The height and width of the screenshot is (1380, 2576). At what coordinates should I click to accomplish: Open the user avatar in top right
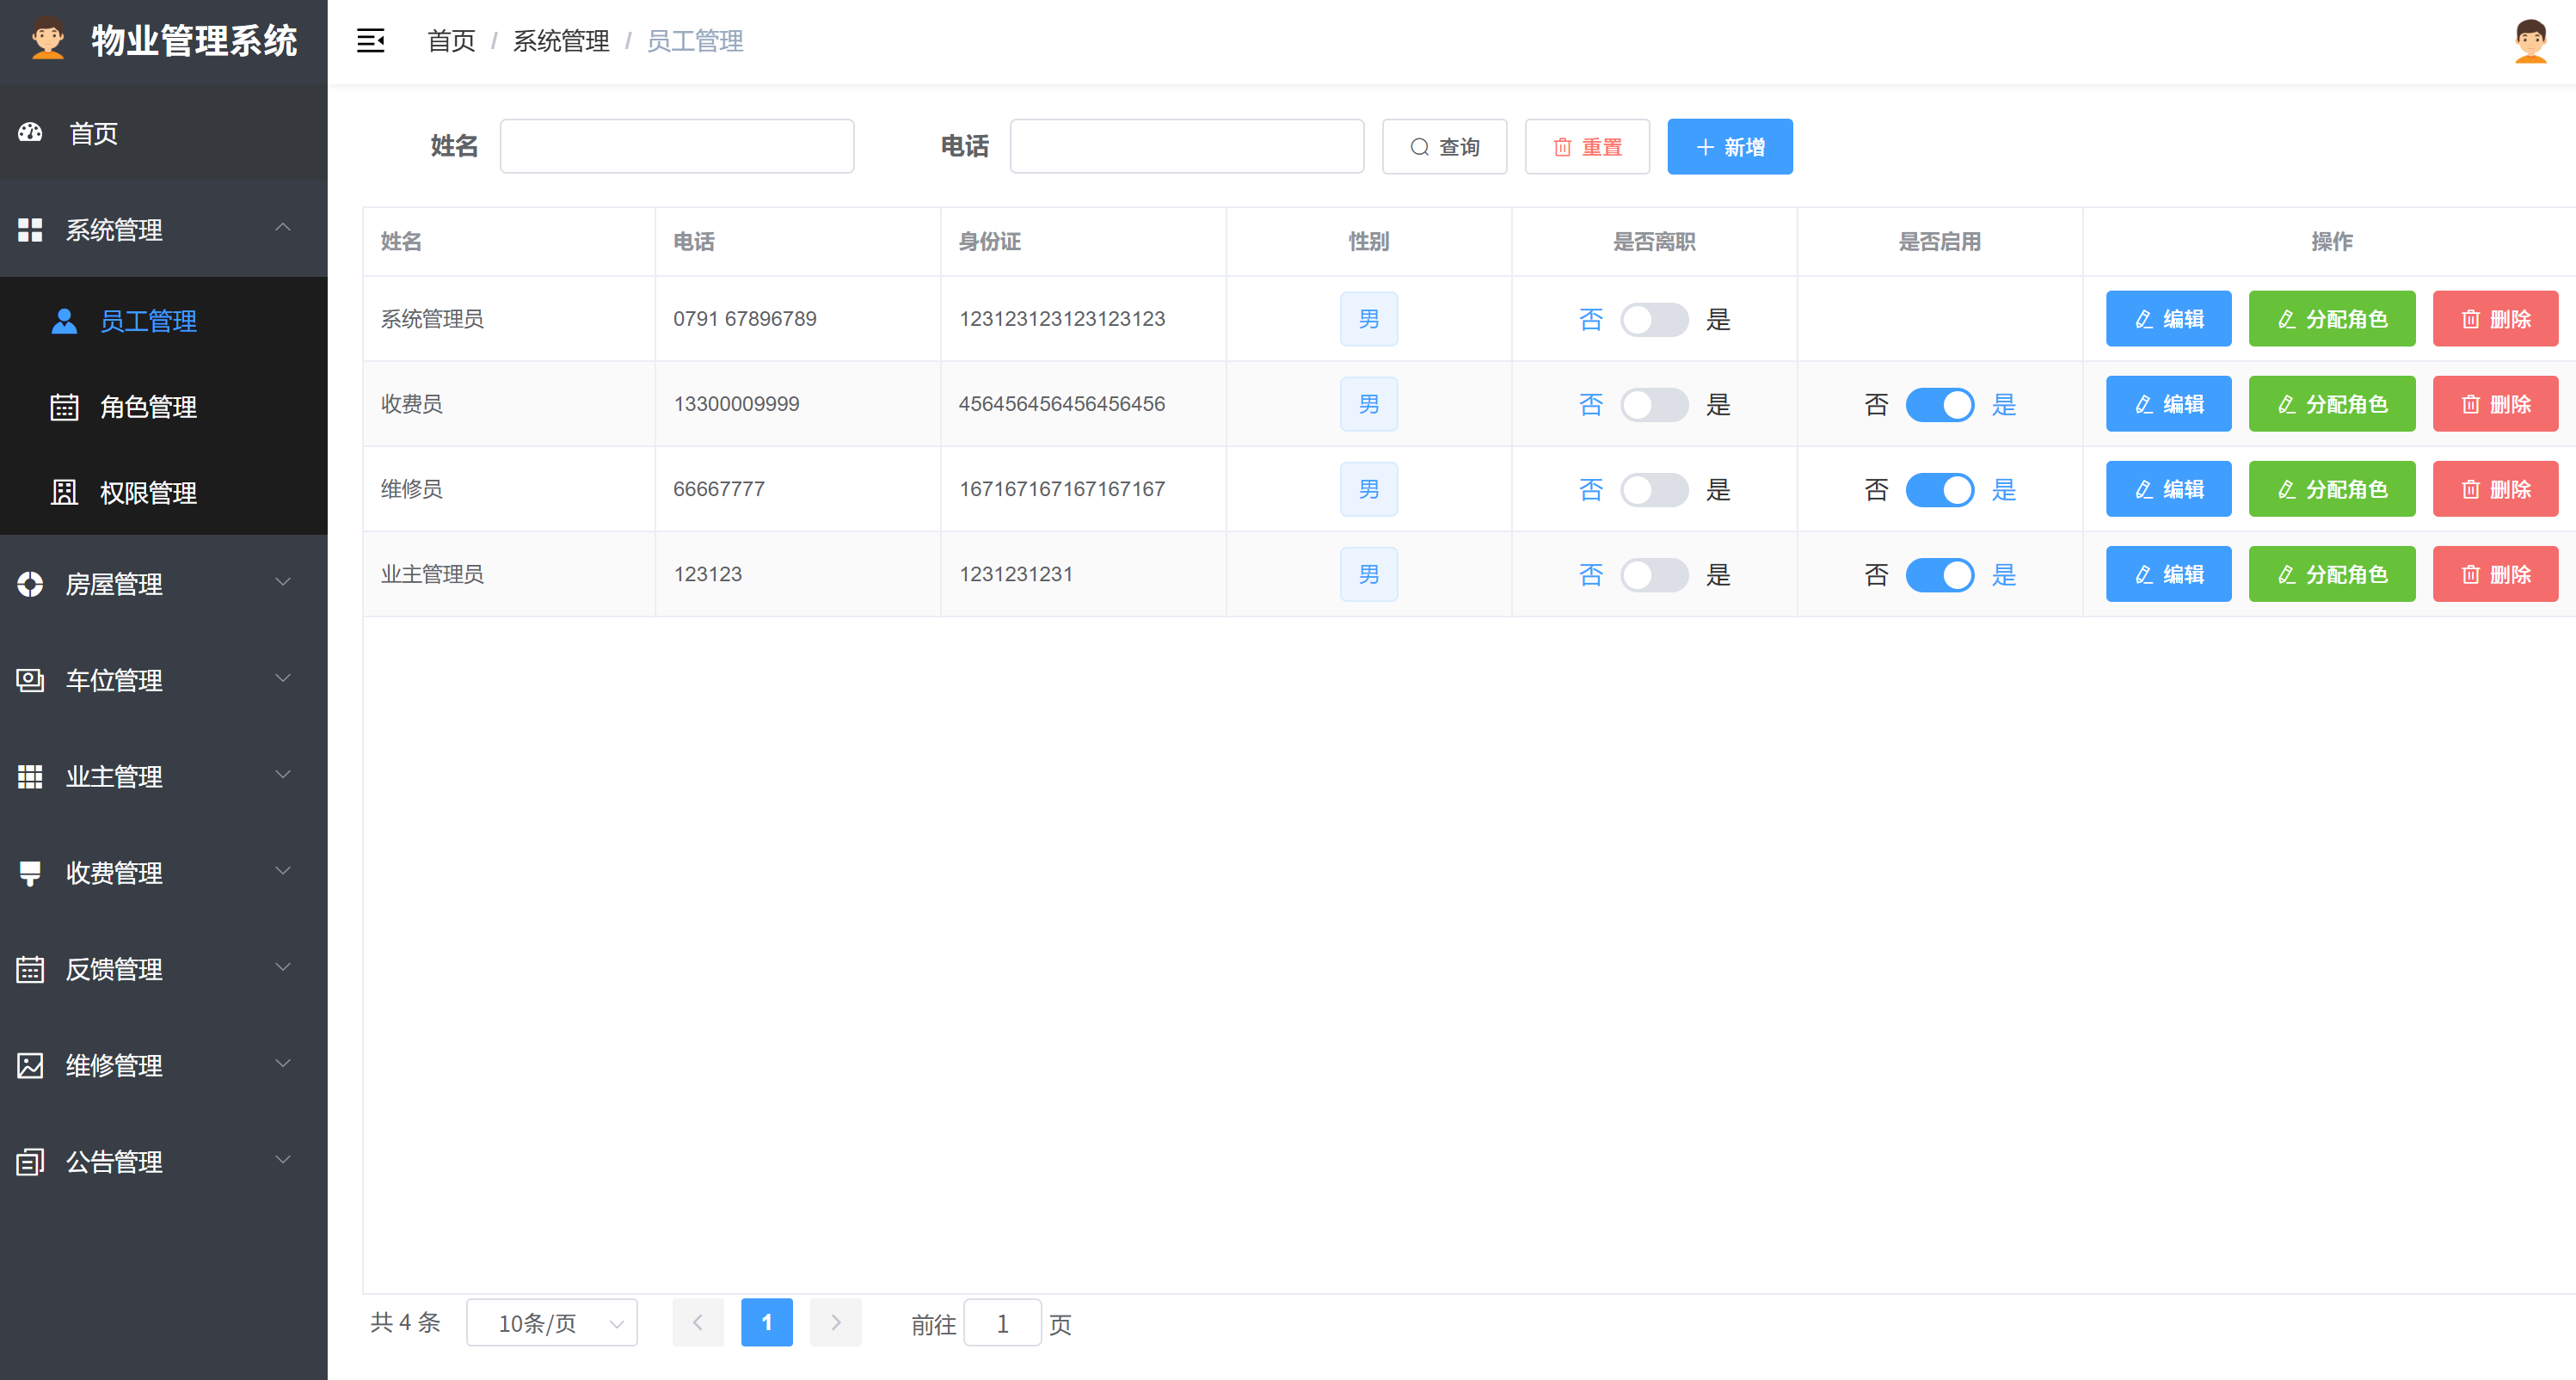click(2530, 41)
